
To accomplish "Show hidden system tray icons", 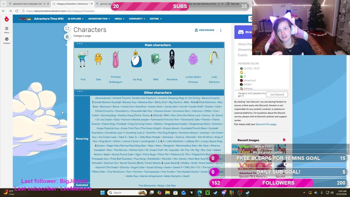I will pos(304,193).
